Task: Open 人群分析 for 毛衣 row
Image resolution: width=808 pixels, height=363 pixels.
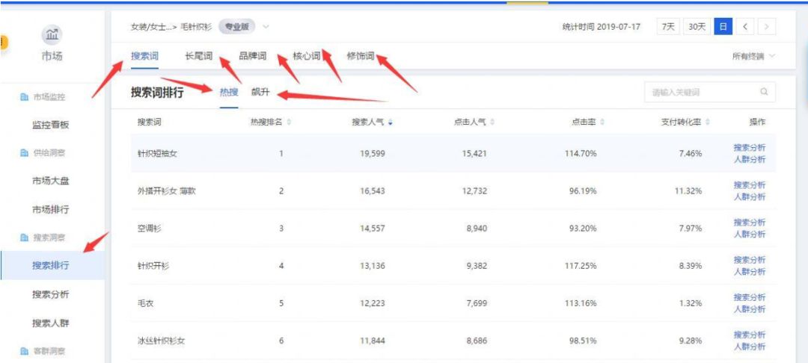Action: 750,309
